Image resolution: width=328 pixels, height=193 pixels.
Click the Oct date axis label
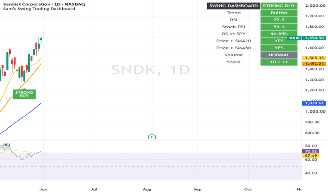coord(248,189)
